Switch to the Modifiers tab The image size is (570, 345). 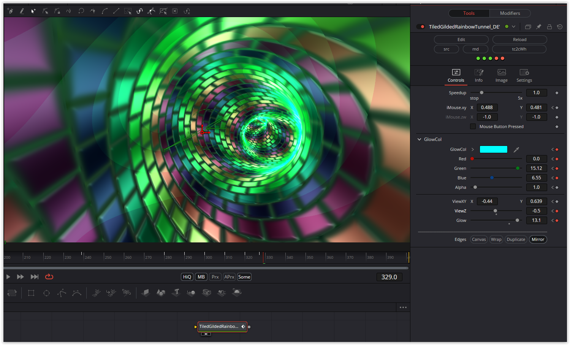(510, 13)
